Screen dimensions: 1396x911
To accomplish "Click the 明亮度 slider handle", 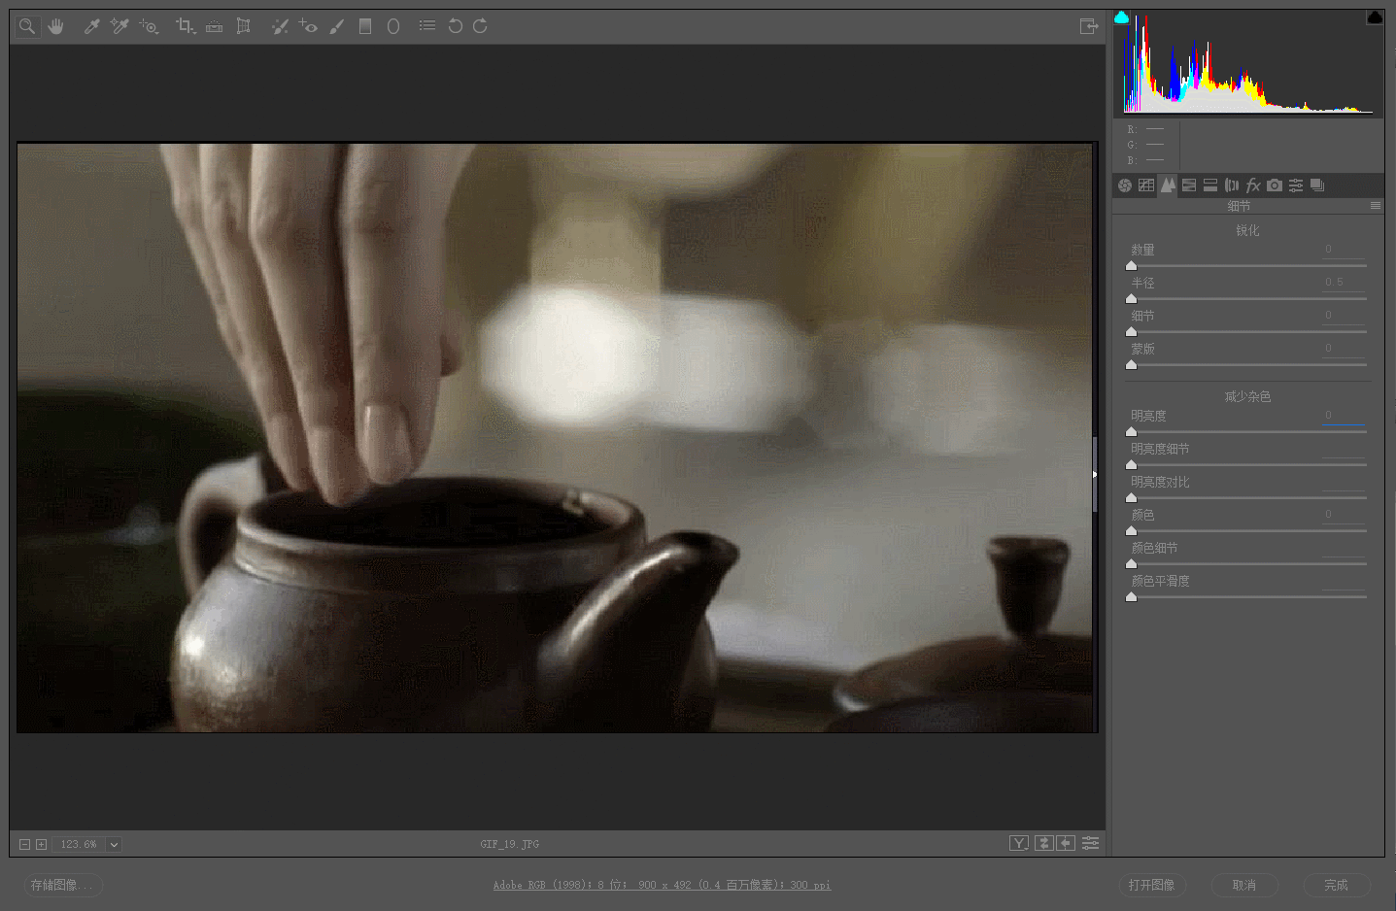I will coord(1131,431).
